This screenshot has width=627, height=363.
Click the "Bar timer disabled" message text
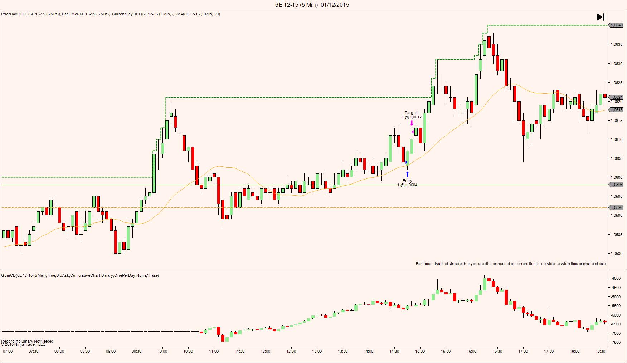coord(511,264)
